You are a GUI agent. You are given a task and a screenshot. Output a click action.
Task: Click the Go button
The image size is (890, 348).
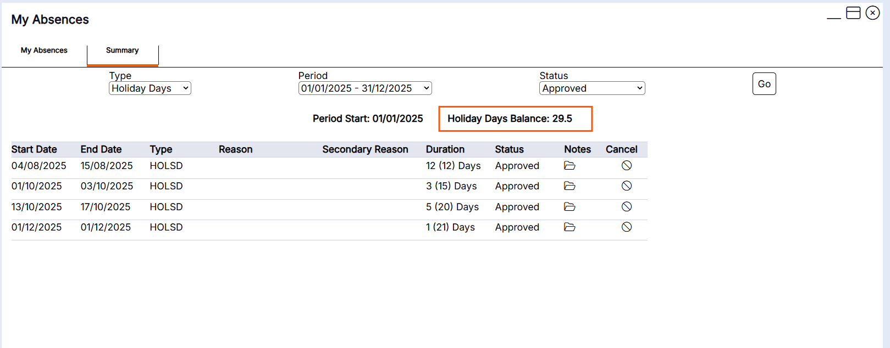pyautogui.click(x=764, y=84)
